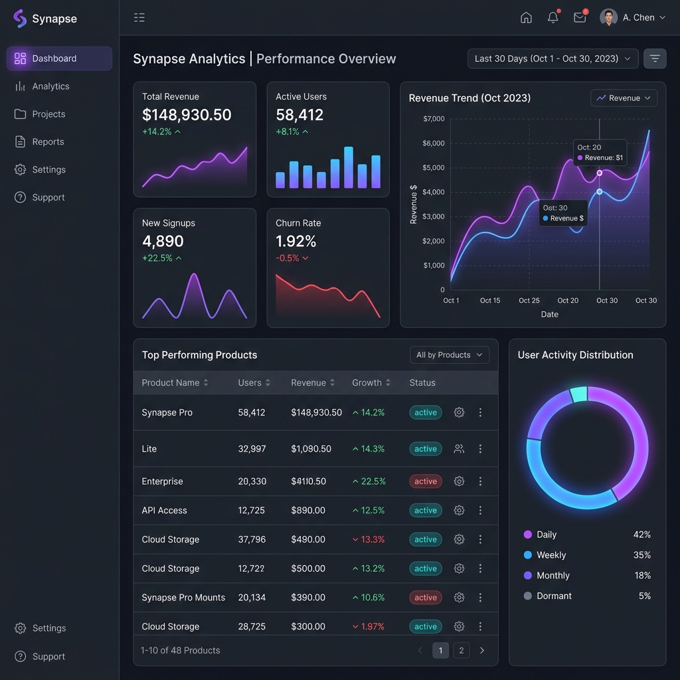
Task: Click the Total Revenue card
Action: point(195,139)
